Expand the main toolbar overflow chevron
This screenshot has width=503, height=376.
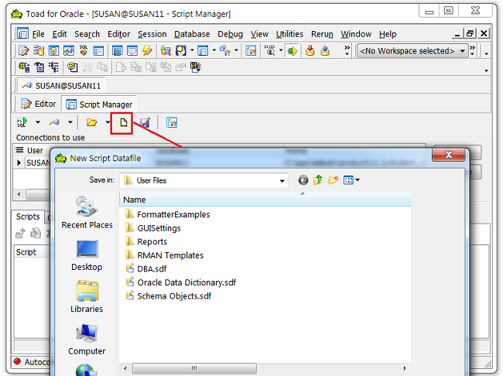pos(347,50)
